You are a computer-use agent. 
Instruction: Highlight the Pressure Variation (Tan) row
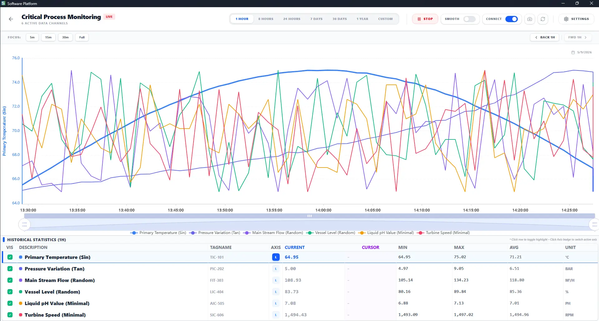(x=300, y=269)
